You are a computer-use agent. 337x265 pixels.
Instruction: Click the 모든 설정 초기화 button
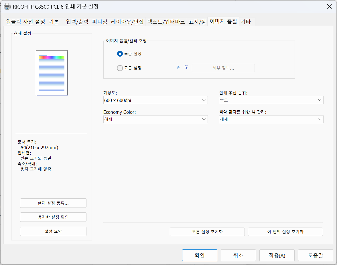point(207,232)
